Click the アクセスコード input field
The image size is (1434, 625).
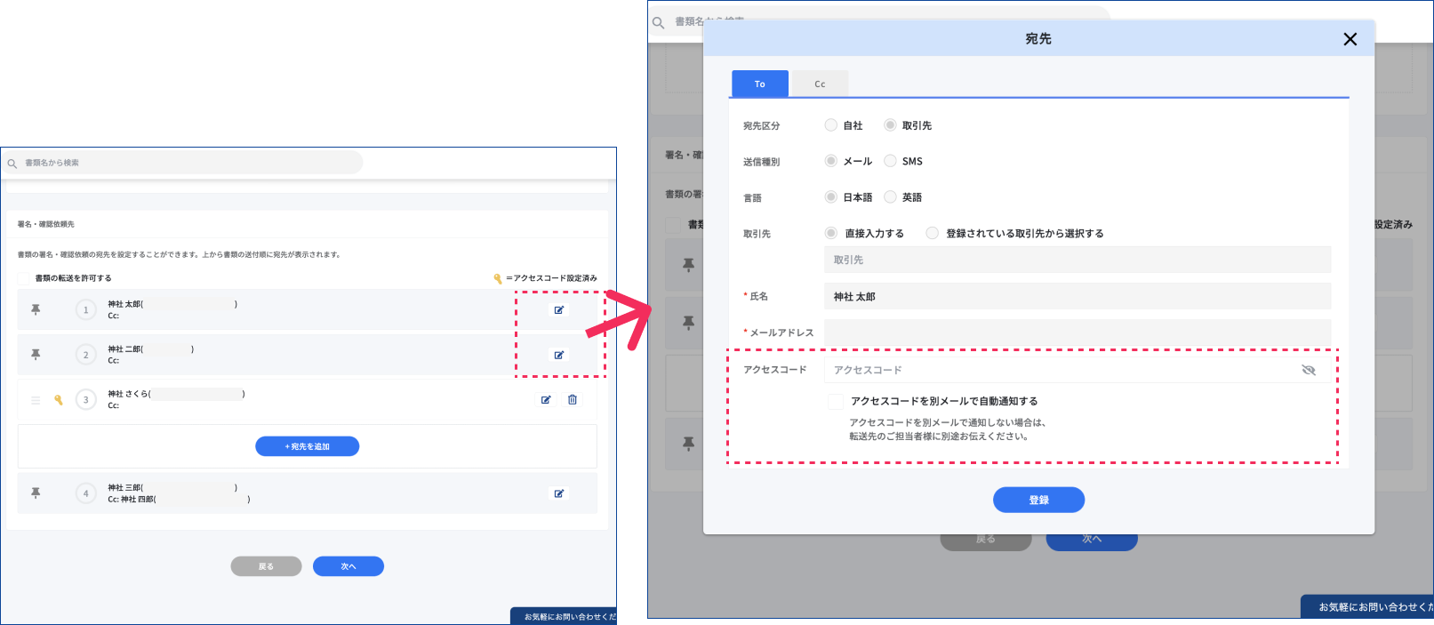pos(1058,370)
